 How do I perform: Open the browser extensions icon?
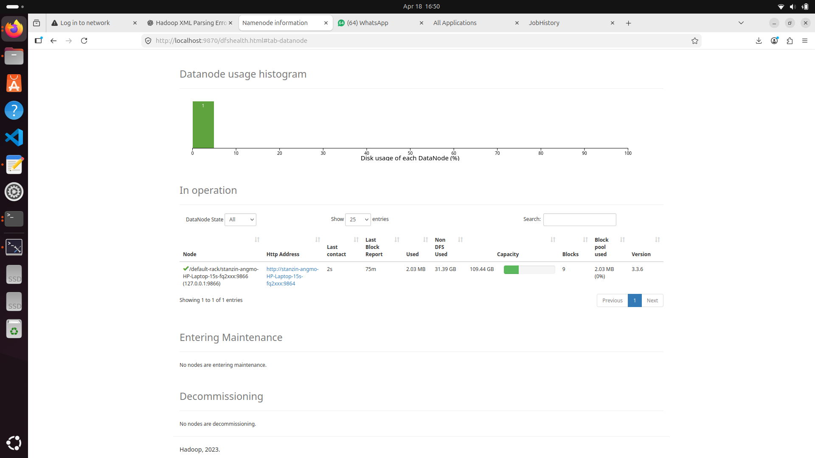pyautogui.click(x=790, y=40)
